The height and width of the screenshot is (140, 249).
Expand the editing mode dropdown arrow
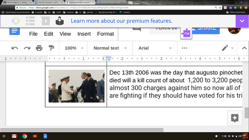[232, 48]
